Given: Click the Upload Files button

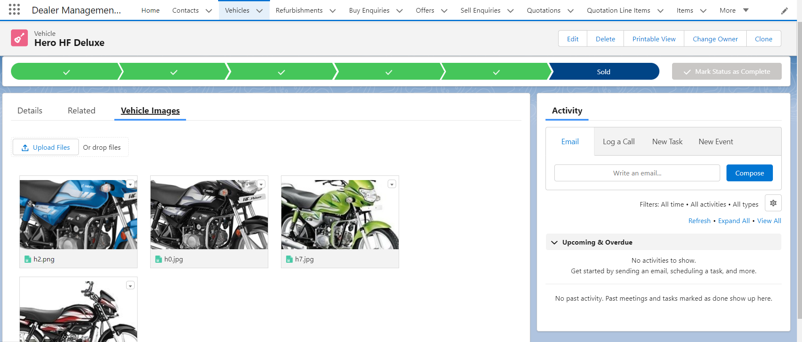Looking at the screenshot, I should (46, 147).
